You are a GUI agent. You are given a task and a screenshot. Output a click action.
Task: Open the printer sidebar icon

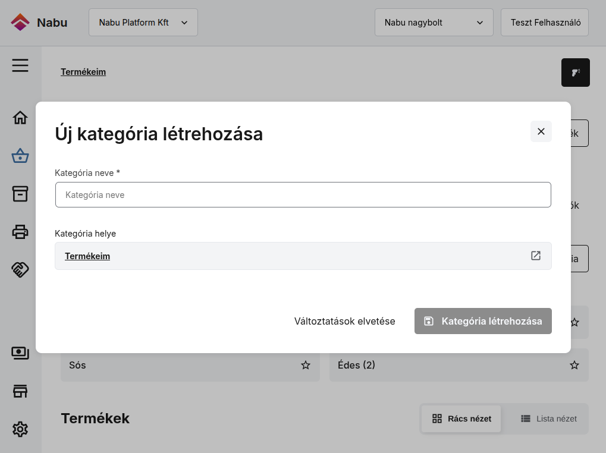point(20,232)
